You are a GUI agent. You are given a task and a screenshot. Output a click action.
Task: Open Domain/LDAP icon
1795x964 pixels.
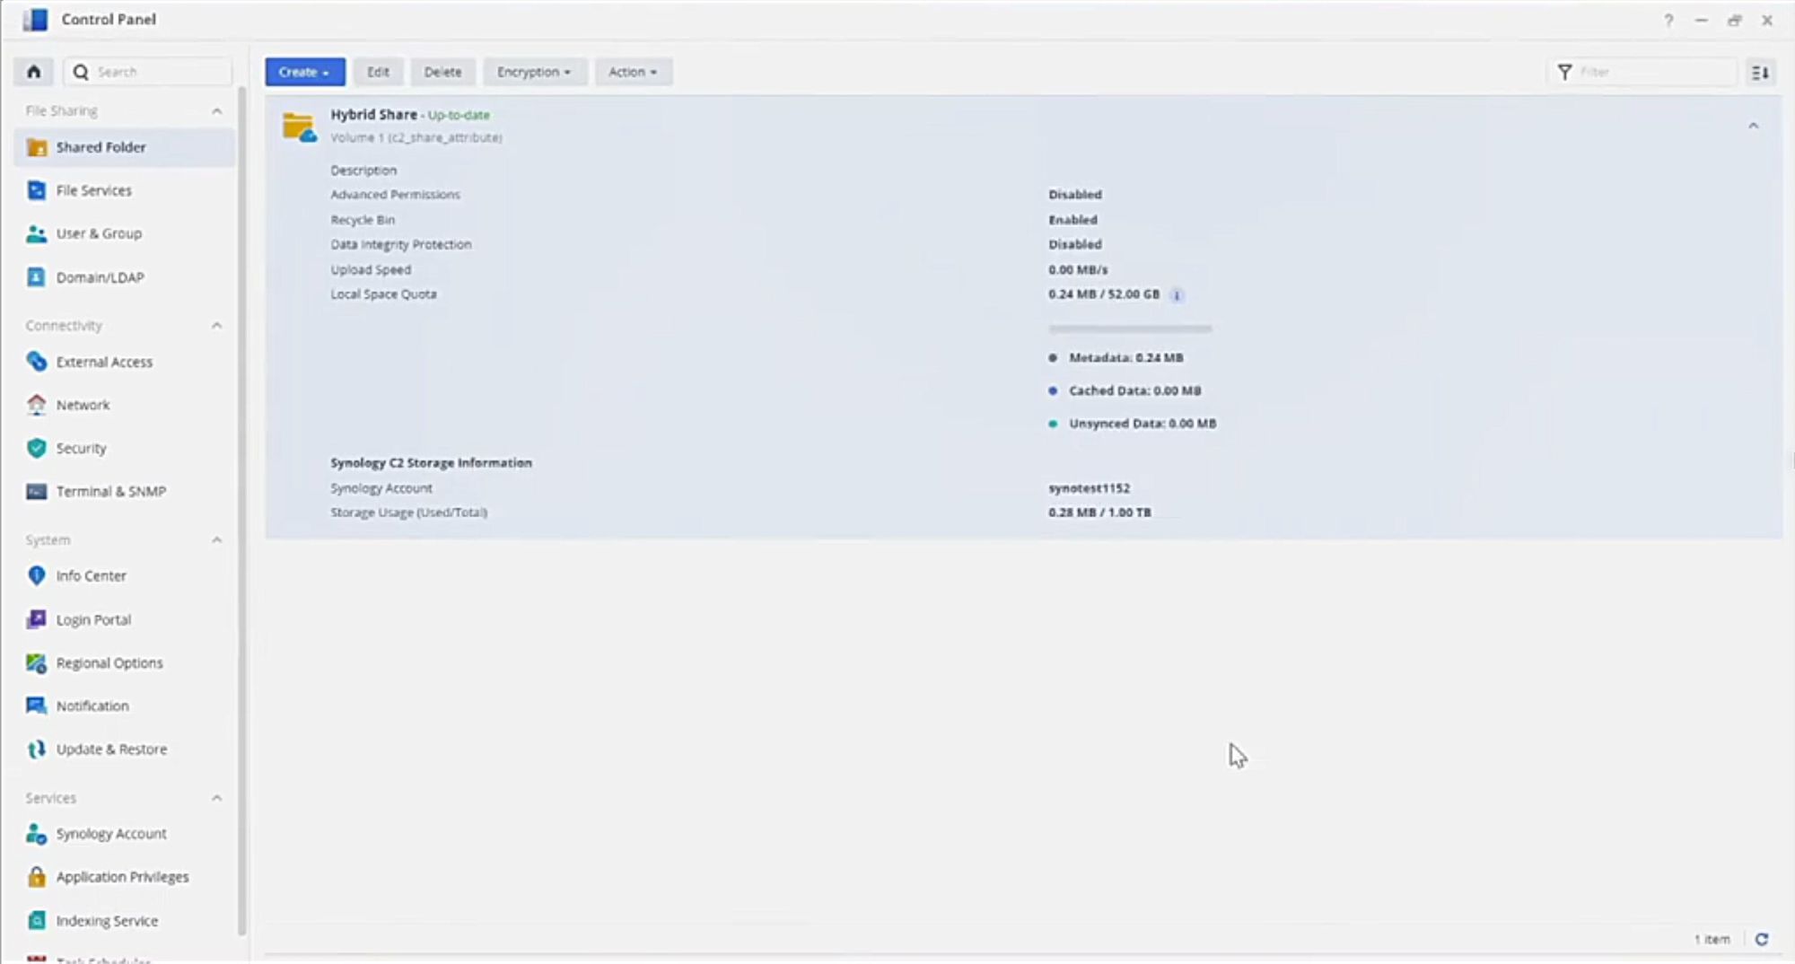[x=37, y=277]
